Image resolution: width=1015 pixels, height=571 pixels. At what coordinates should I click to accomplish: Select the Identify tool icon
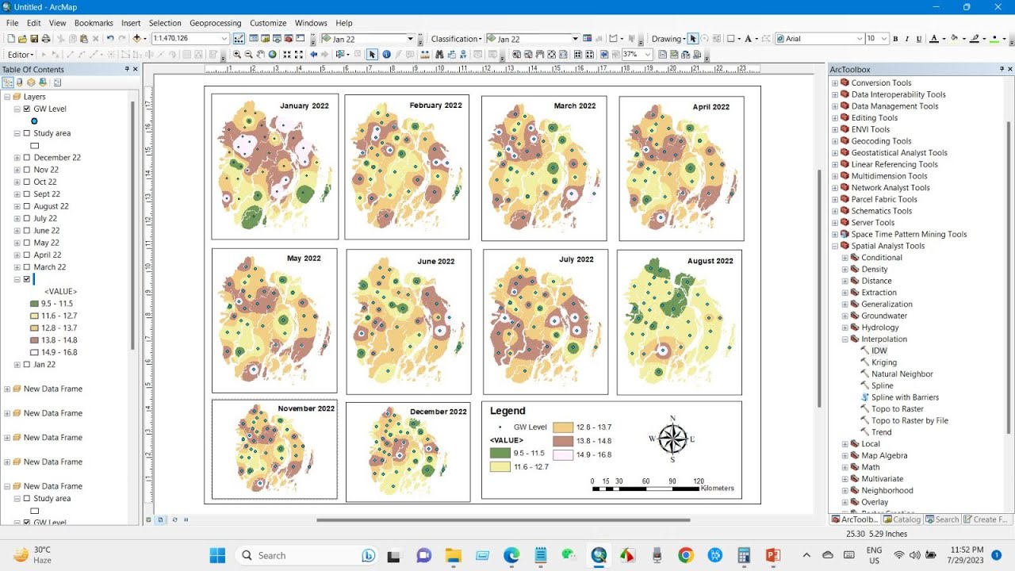tap(386, 55)
